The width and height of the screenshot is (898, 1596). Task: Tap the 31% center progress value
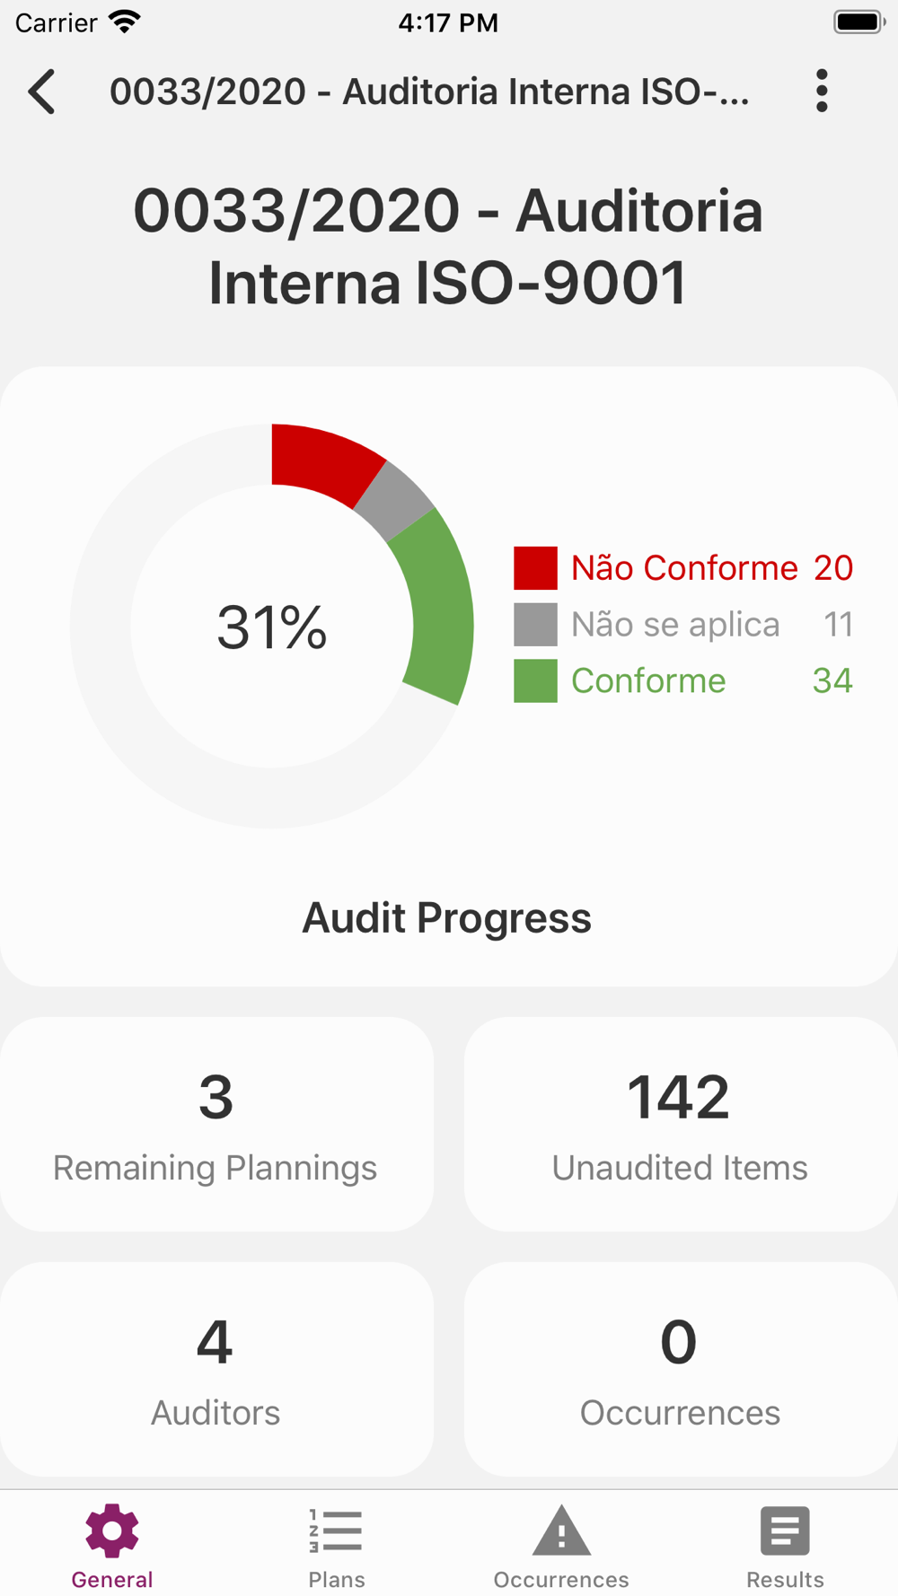coord(272,627)
